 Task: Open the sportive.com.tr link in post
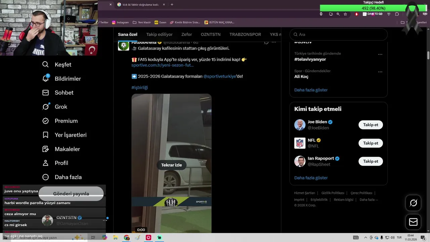162,65
